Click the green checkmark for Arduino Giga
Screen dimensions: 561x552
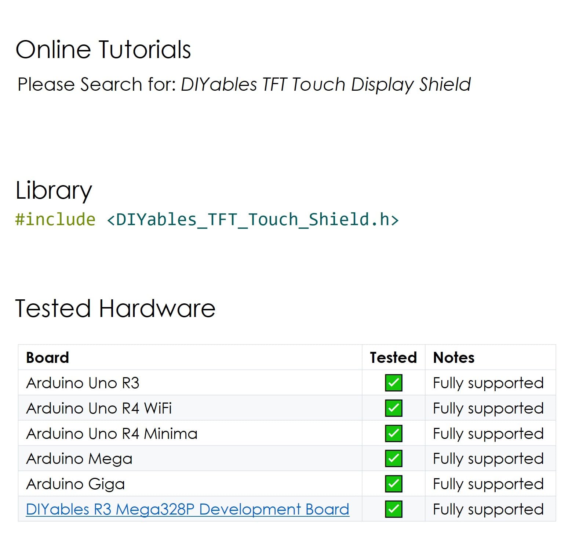click(394, 484)
